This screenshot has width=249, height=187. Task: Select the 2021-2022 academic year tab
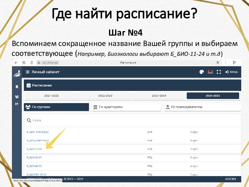pyautogui.click(x=51, y=96)
